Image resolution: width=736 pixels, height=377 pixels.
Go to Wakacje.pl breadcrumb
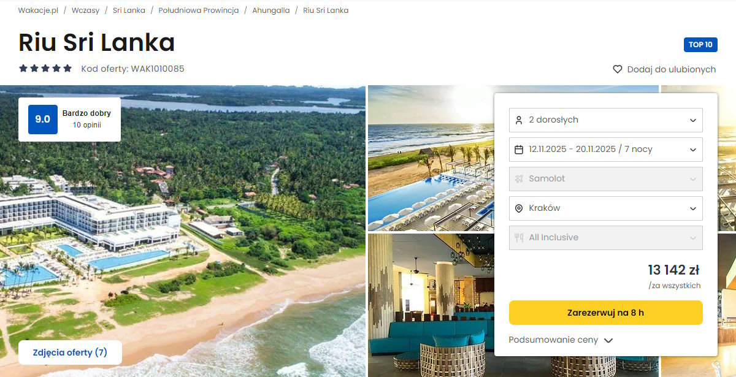(x=38, y=10)
